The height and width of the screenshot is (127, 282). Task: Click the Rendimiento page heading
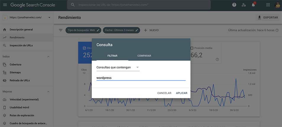pos(70,18)
